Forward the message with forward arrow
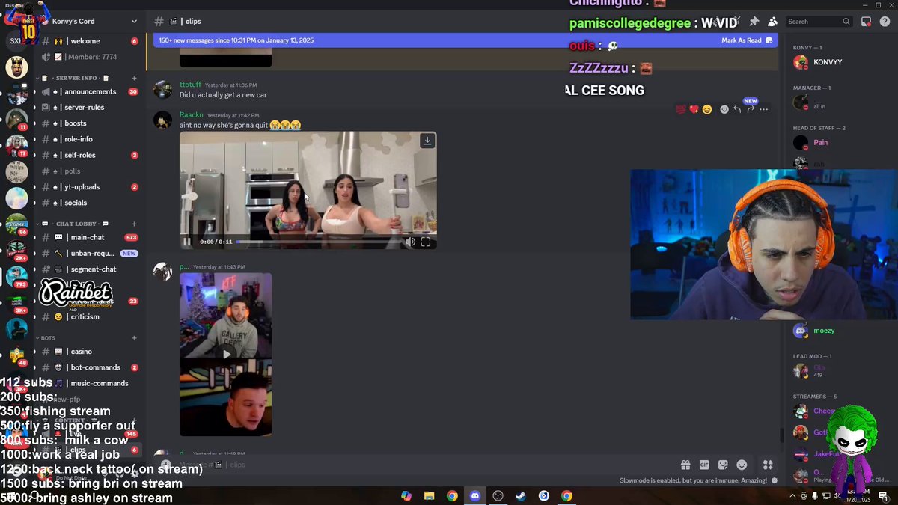898x505 pixels. point(751,109)
